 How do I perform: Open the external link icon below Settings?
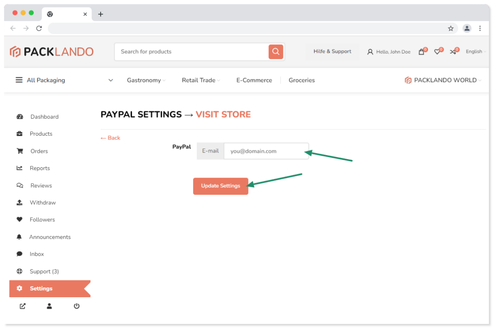click(x=23, y=306)
